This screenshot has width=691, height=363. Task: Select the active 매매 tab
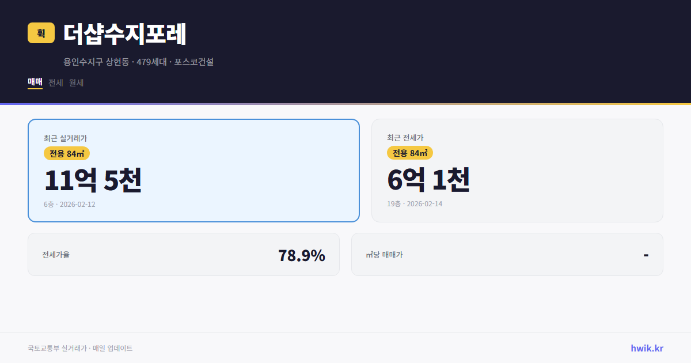[35, 82]
